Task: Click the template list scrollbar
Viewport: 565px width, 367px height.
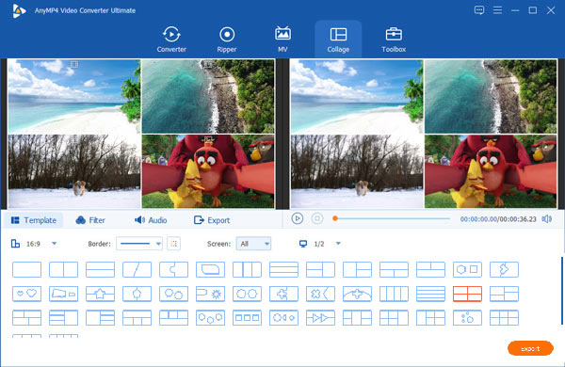Action: pos(562,290)
